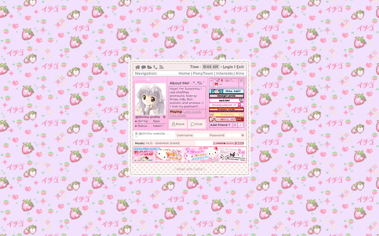
Task: Click the music progress slider
Action: 225,143
